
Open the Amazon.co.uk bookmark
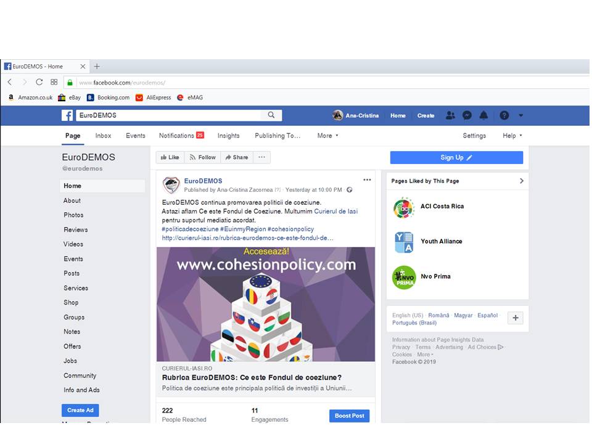(x=31, y=97)
